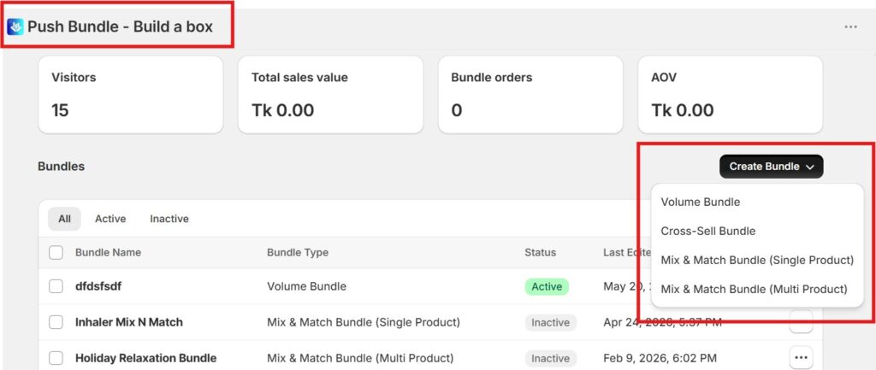Click the Bundles section heading
The image size is (876, 370).
(x=61, y=167)
